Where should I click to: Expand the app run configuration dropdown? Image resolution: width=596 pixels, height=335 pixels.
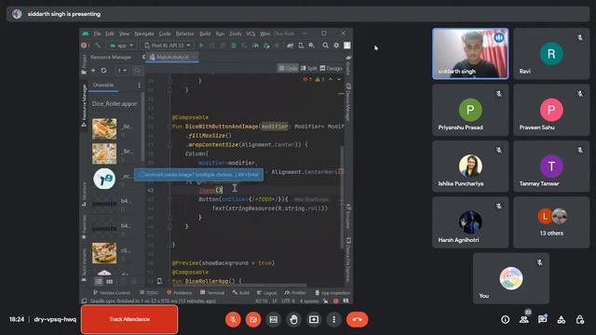pos(122,46)
